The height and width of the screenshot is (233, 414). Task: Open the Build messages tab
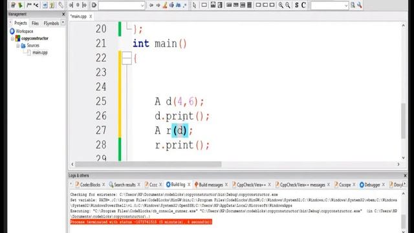[x=211, y=184]
